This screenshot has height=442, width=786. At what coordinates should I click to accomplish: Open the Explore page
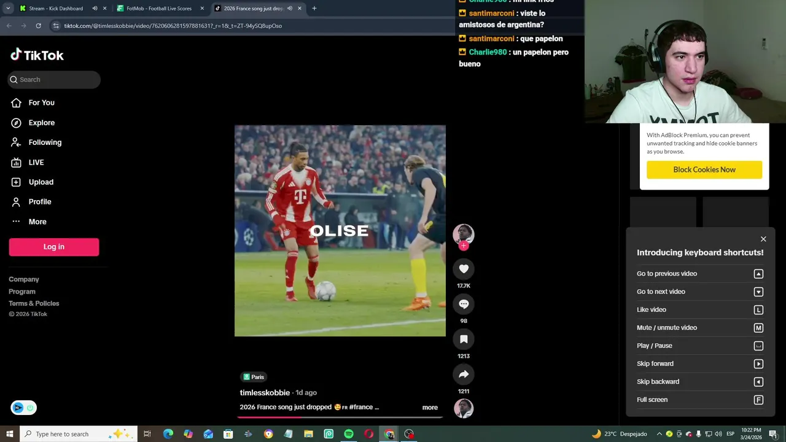pyautogui.click(x=41, y=123)
